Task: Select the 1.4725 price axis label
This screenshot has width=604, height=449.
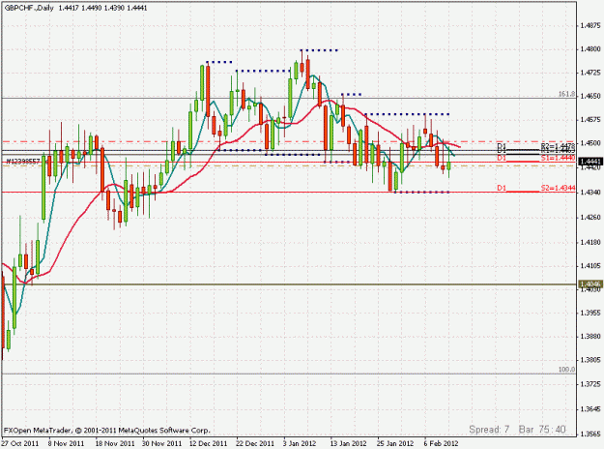Action: tap(590, 73)
